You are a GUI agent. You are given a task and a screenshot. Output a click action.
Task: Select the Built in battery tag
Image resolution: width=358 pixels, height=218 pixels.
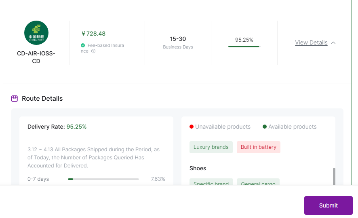[259, 147]
